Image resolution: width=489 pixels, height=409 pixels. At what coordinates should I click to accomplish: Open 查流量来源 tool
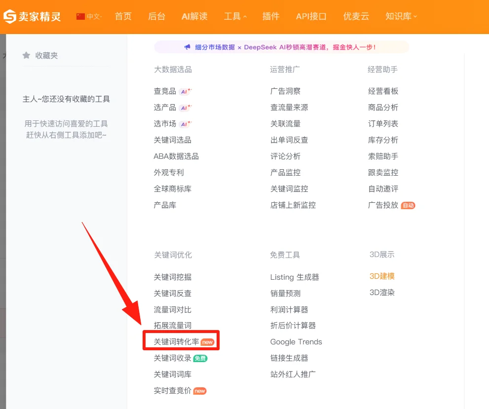289,107
